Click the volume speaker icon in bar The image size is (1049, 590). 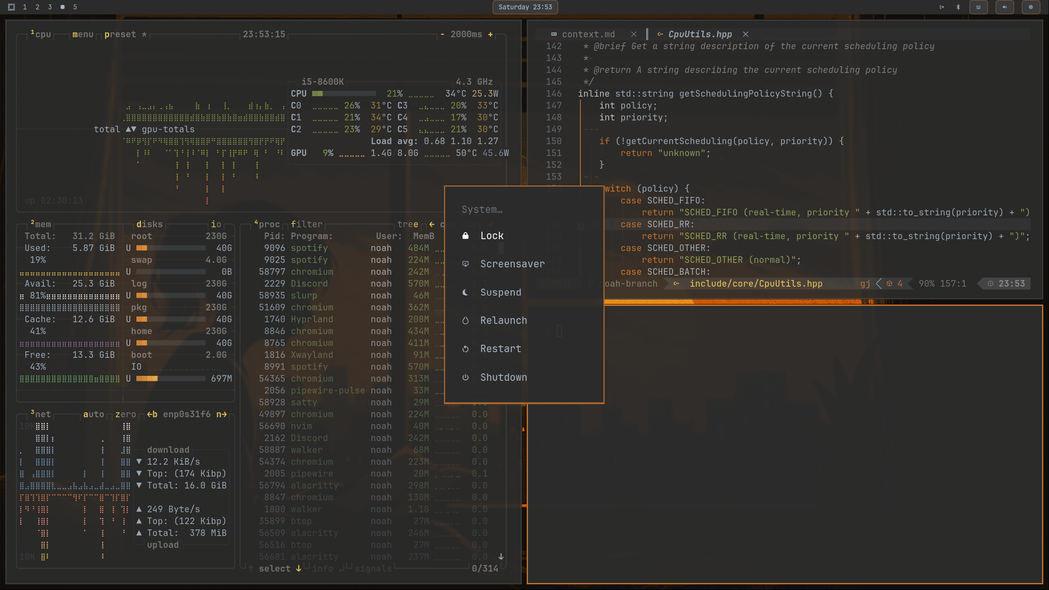pyautogui.click(x=1004, y=7)
